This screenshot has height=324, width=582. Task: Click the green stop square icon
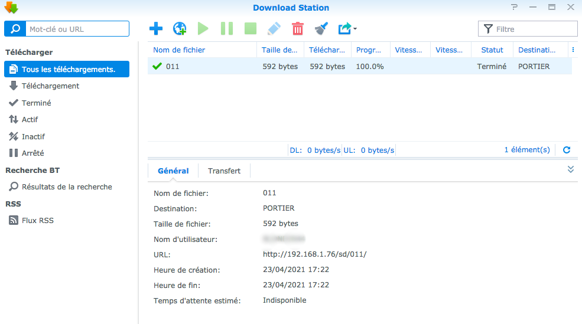(250, 28)
